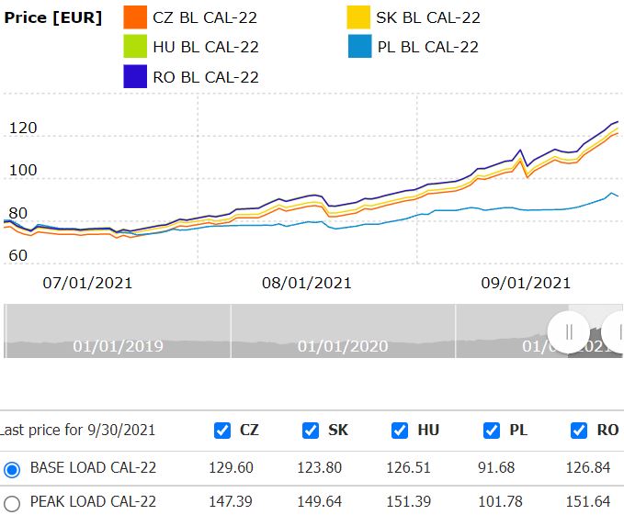Click the yellow SK BL CAL-22 legend swatch

click(358, 17)
